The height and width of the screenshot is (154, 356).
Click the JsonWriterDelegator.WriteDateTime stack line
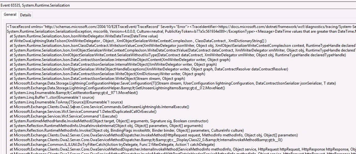(84, 36)
